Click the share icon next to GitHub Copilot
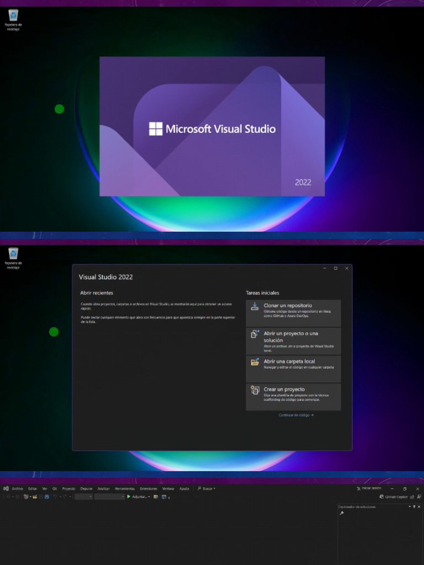 click(412, 497)
